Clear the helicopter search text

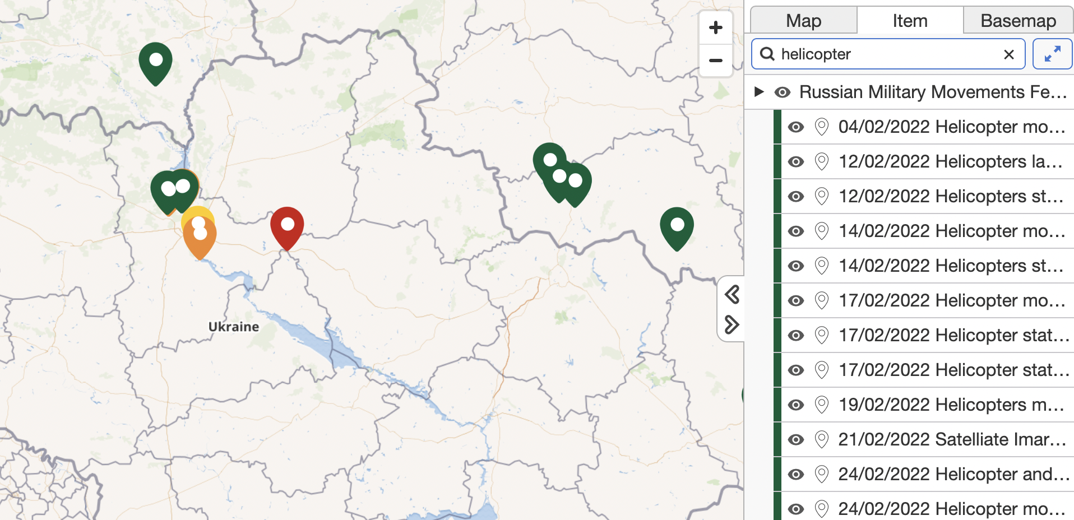click(1008, 54)
